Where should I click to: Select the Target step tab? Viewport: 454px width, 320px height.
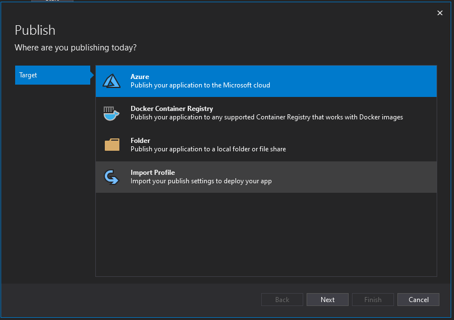pyautogui.click(x=53, y=75)
